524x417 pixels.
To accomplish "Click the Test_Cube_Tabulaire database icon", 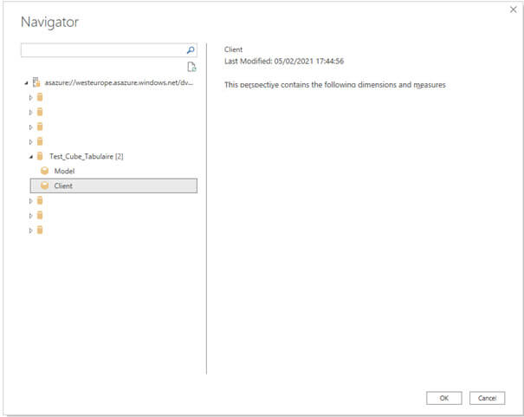I will click(40, 156).
